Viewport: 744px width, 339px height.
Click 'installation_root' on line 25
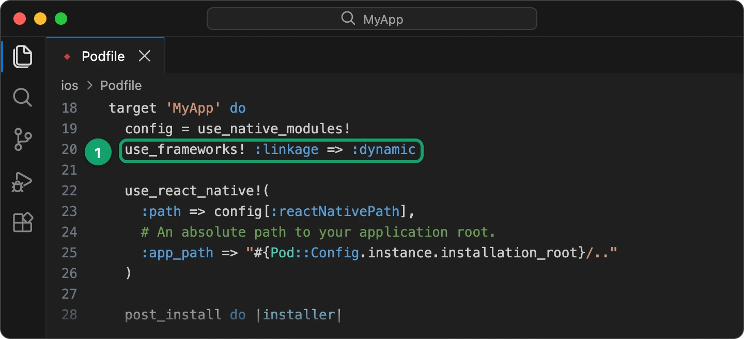[508, 253]
